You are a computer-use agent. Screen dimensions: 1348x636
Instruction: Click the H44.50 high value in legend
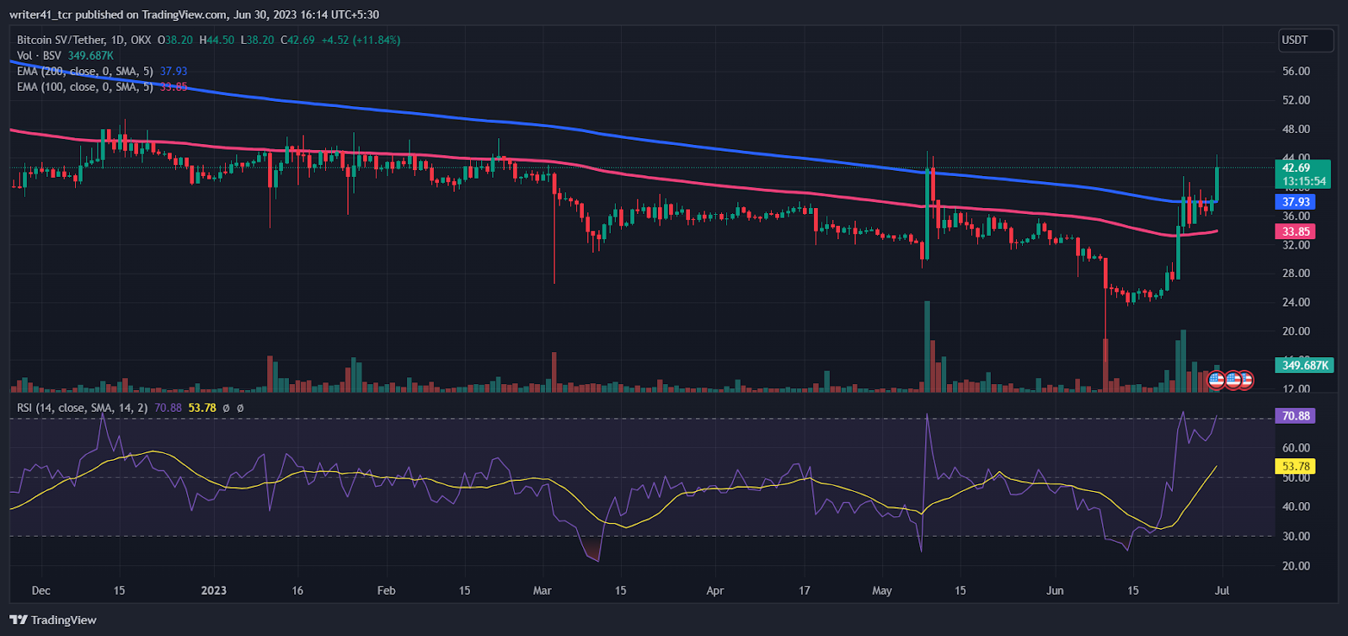pyautogui.click(x=217, y=40)
